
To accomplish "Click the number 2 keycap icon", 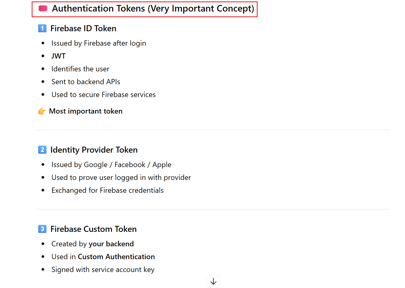I will (42, 150).
